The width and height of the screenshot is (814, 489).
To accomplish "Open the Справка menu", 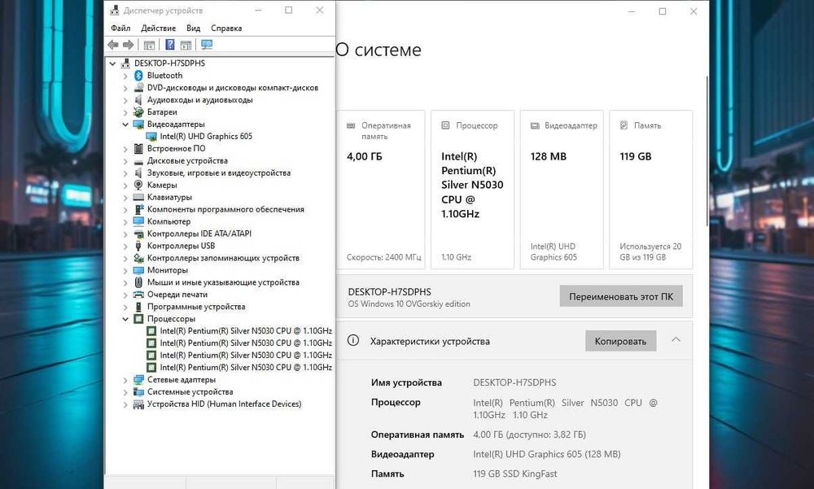I will coord(226,28).
